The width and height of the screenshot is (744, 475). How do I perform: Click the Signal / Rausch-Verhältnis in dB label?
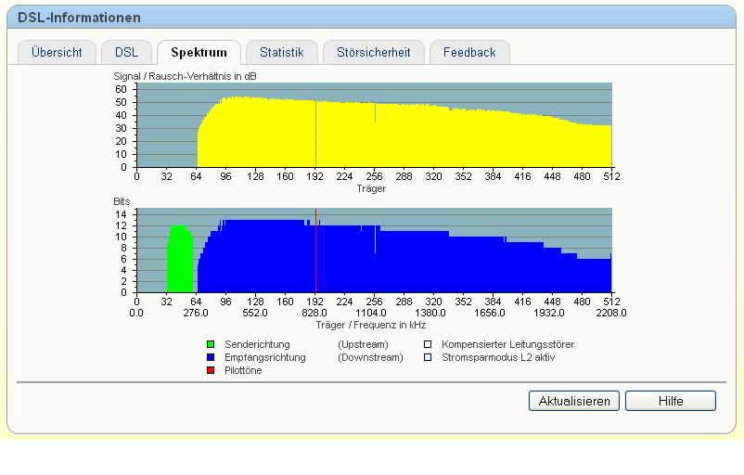coord(185,76)
